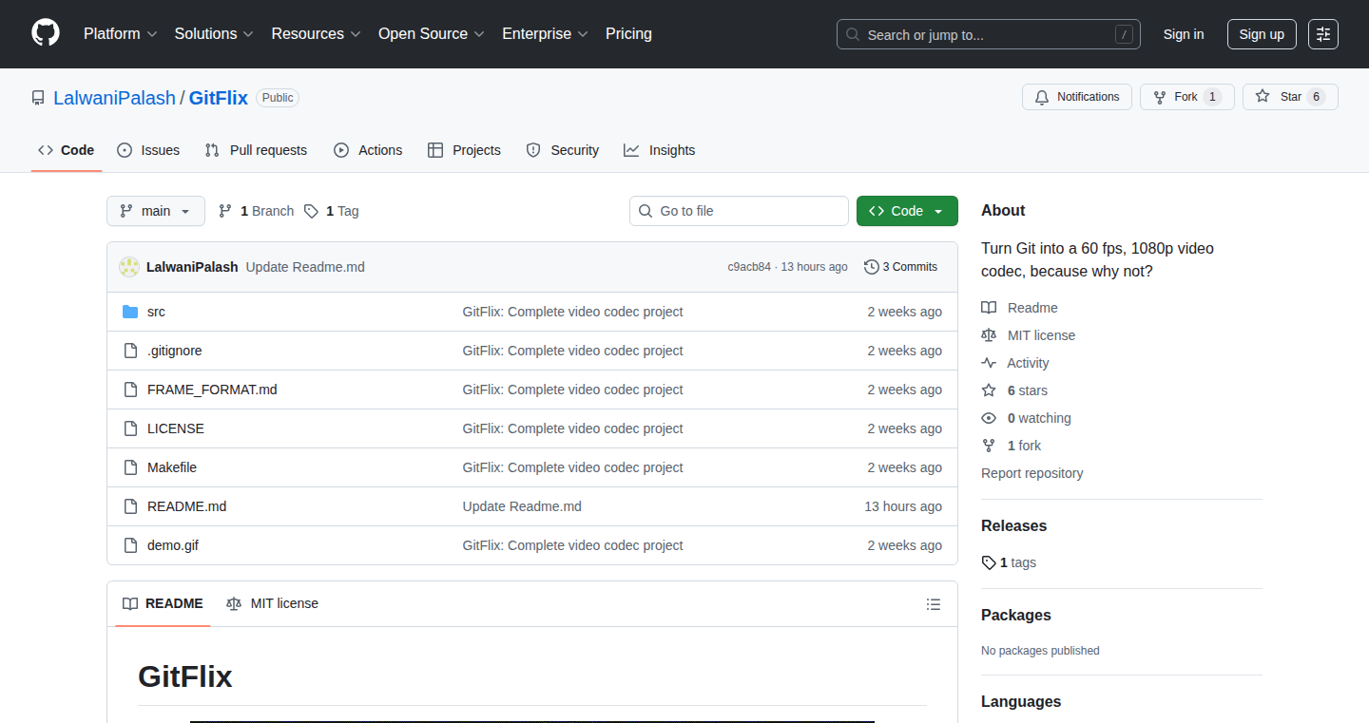This screenshot has height=723, width=1369.
Task: Click the file icon next to LICENSE
Action: (x=130, y=428)
